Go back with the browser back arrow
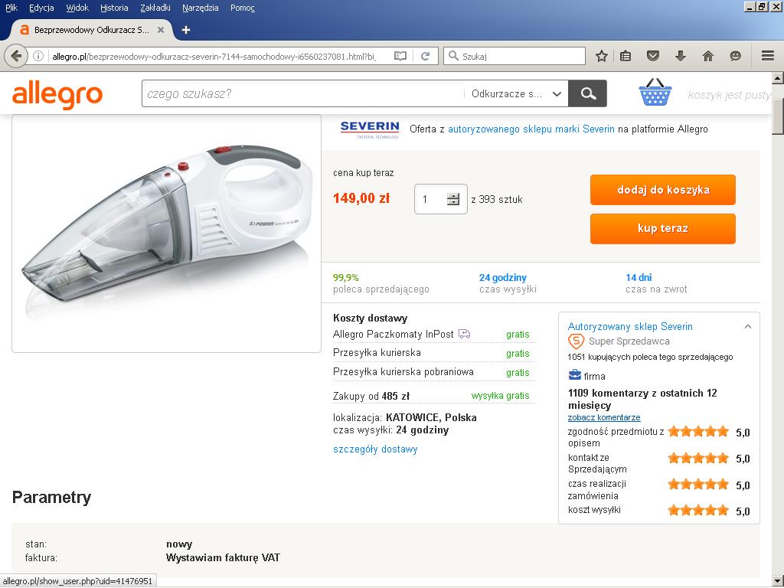This screenshot has height=588, width=784. (x=16, y=56)
